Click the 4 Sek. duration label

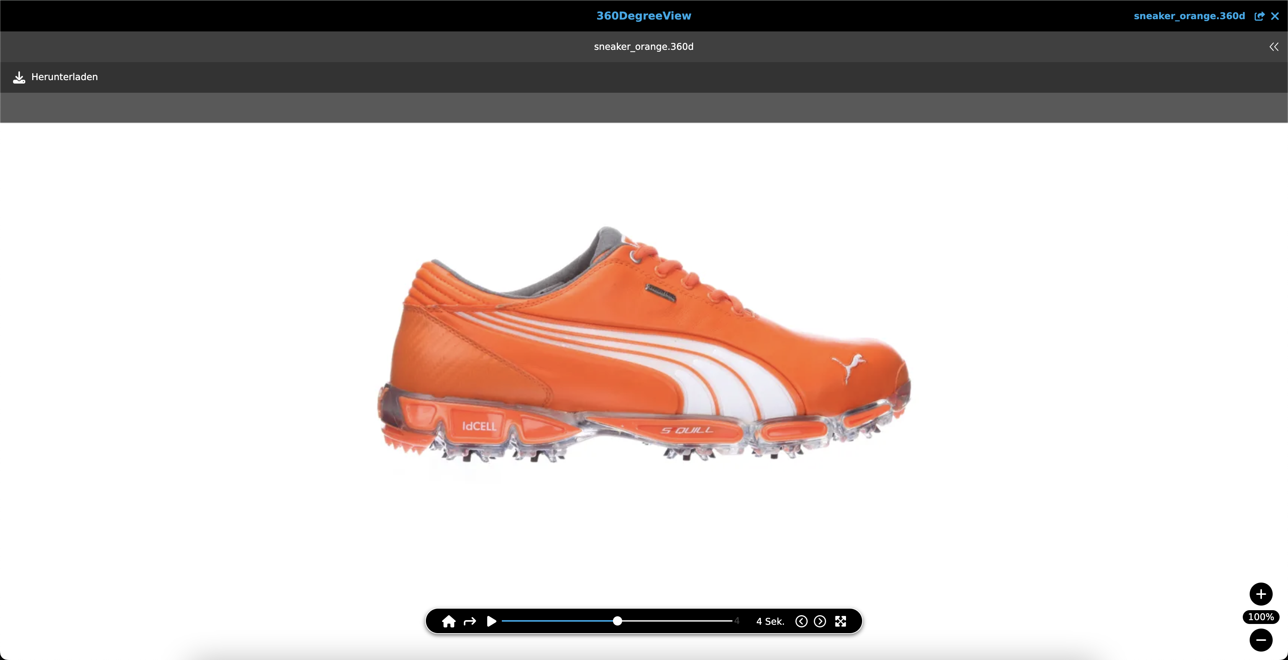(x=770, y=622)
